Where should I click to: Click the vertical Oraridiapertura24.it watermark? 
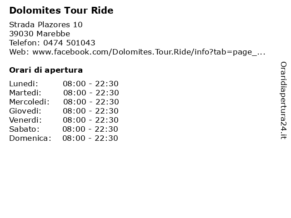coord(283,100)
